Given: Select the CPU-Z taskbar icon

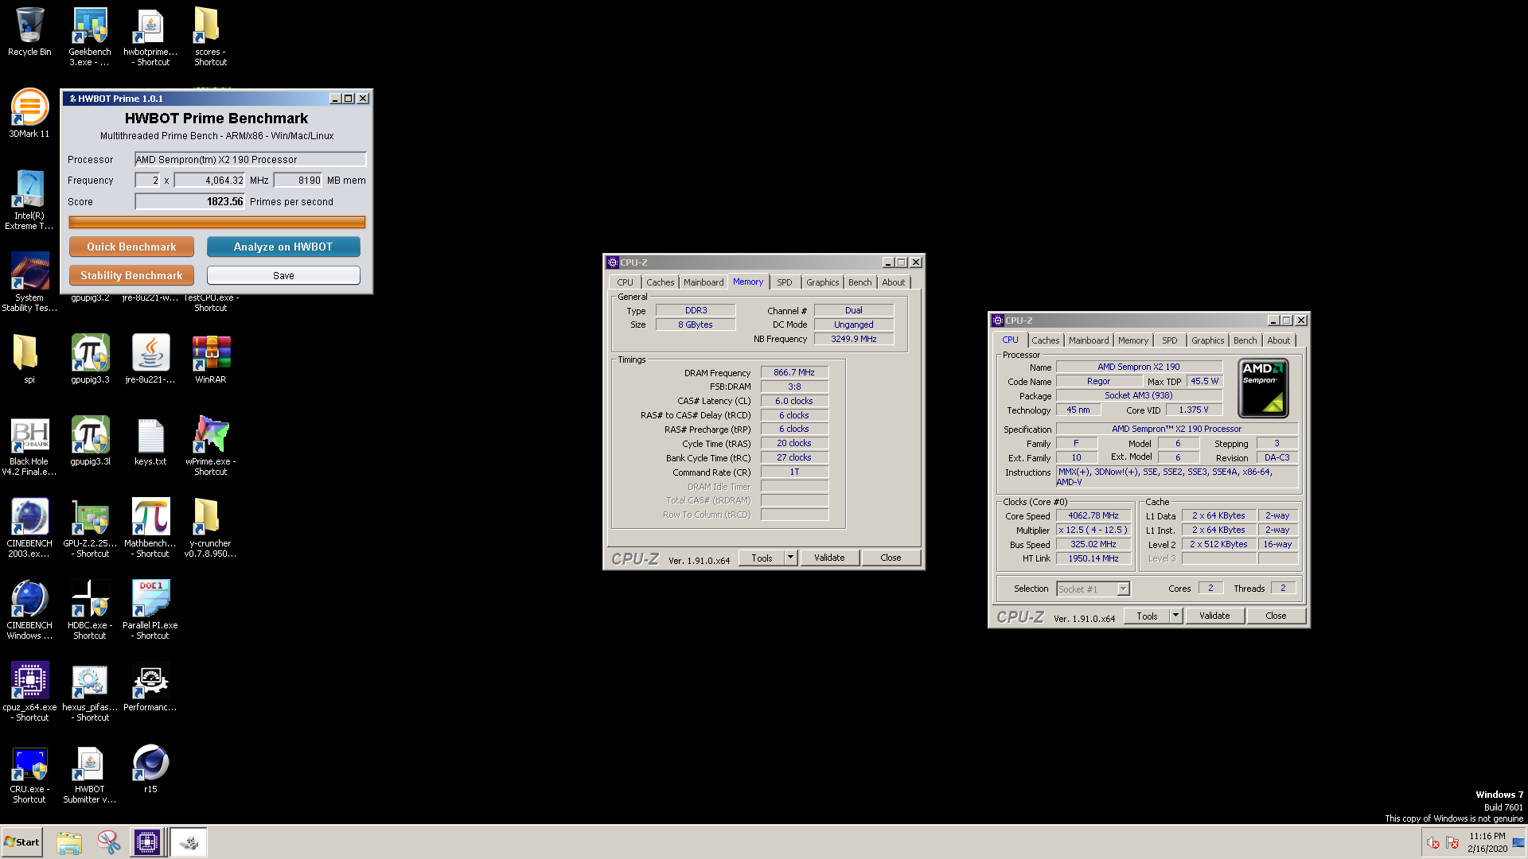Looking at the screenshot, I should point(147,842).
